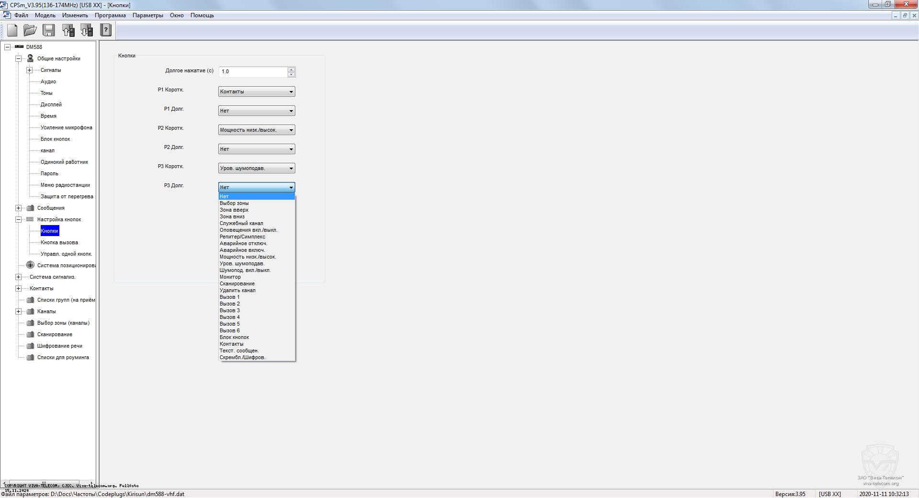Click the New file toolbar icon
The image size is (919, 498).
tap(12, 30)
